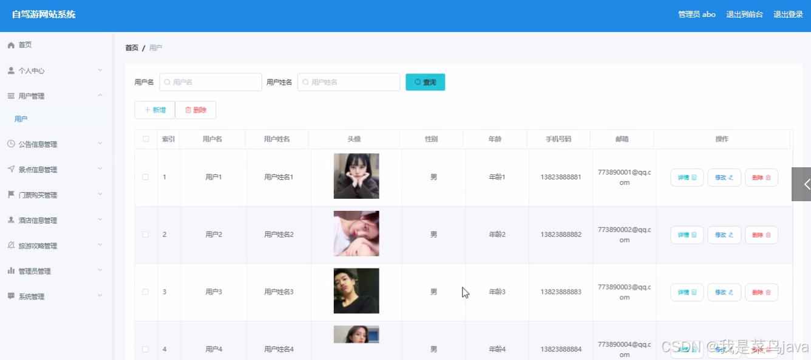The width and height of the screenshot is (811, 360).
Task: Collapse the 用户管理 menu chevron
Action: tap(100, 96)
